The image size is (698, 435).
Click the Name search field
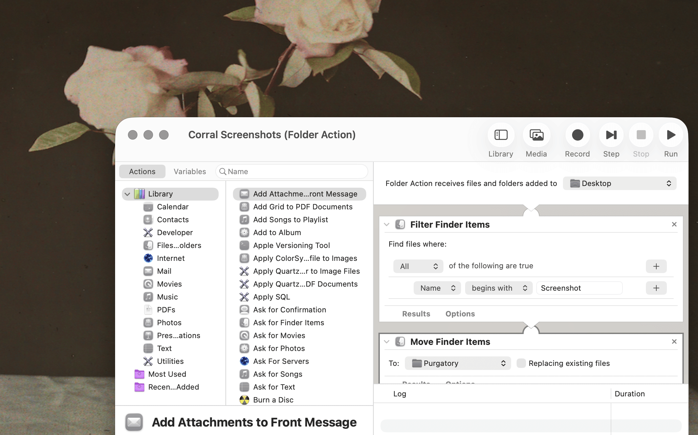(x=291, y=171)
